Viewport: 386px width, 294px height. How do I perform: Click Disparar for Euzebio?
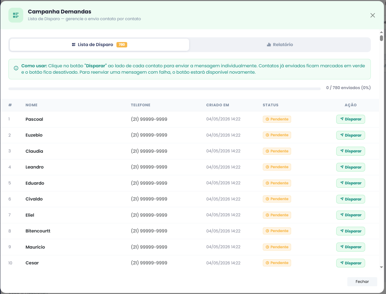point(351,135)
